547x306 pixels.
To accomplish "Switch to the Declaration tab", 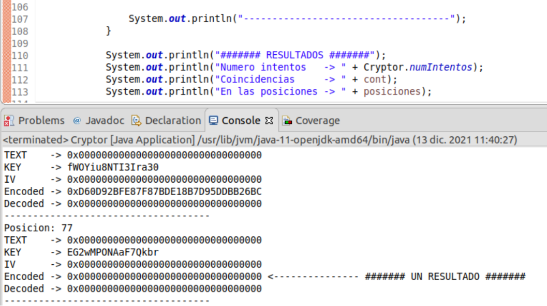I will tap(173, 121).
